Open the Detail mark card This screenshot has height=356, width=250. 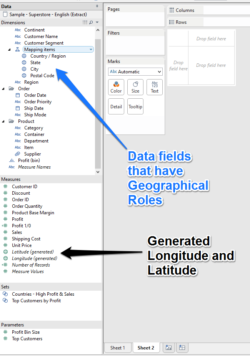coord(116,106)
